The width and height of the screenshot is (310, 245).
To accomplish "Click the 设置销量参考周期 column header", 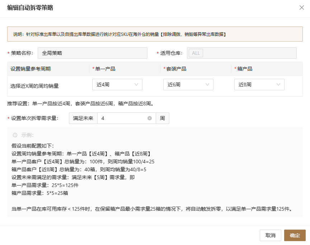I will coord(30,69).
